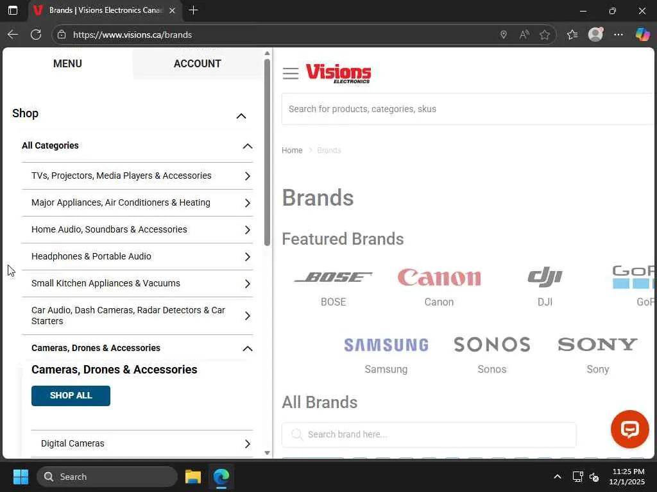
Task: Open the live chat bubble button
Action: click(629, 429)
